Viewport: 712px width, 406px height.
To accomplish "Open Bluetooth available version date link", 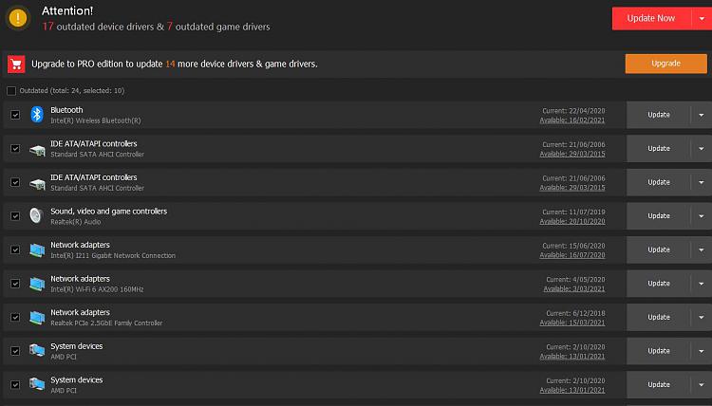I will [572, 120].
